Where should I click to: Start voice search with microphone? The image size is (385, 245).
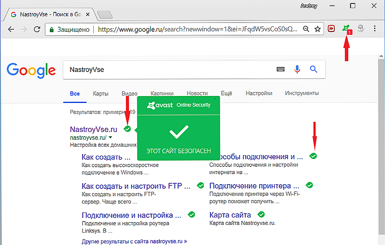[297, 69]
